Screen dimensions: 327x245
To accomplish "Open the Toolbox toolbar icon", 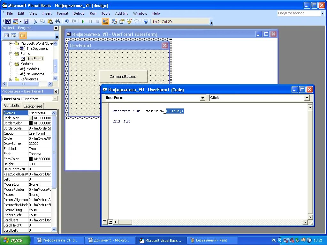I will coord(137,21).
